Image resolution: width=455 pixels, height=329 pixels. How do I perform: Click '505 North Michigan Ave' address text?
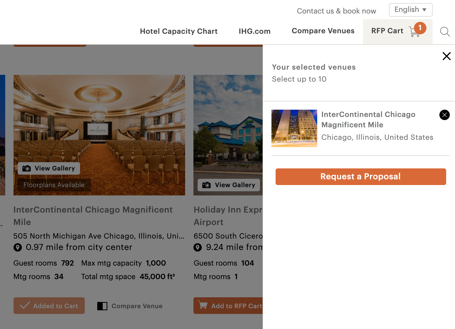(99, 236)
